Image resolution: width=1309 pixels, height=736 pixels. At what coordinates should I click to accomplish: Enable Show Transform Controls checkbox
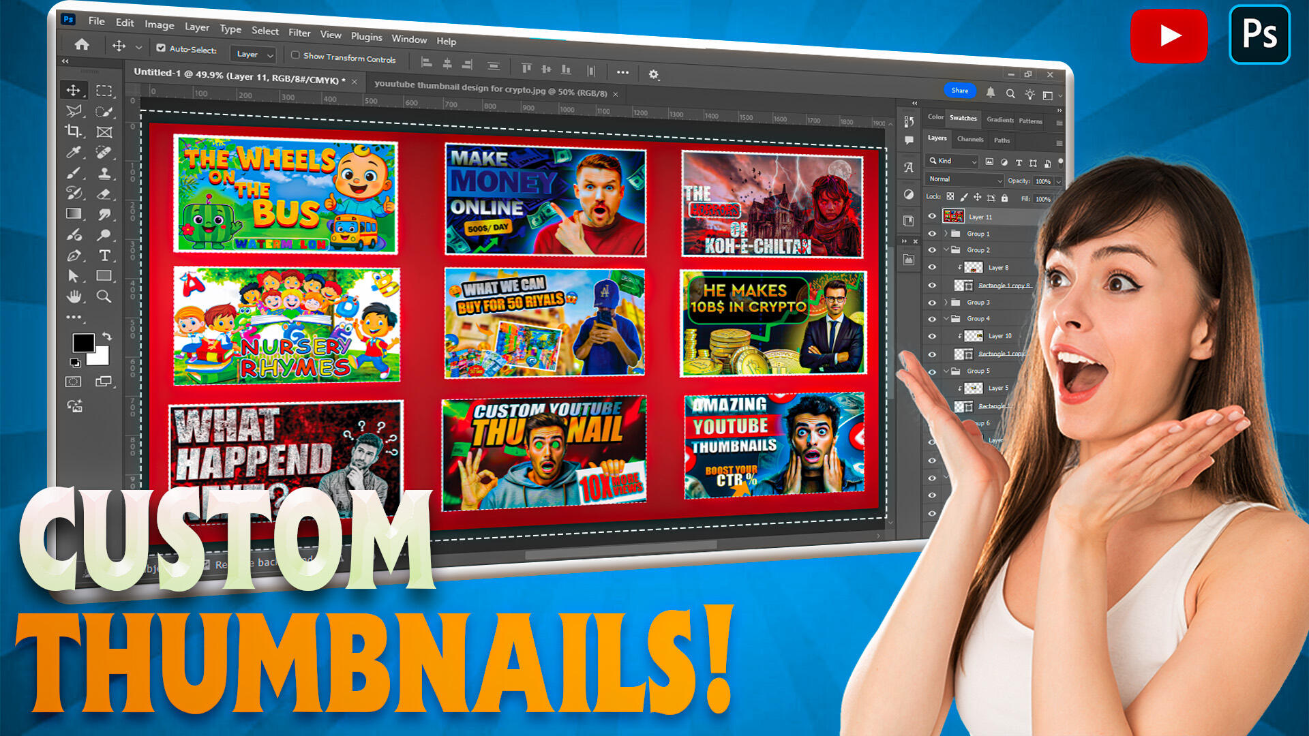295,55
